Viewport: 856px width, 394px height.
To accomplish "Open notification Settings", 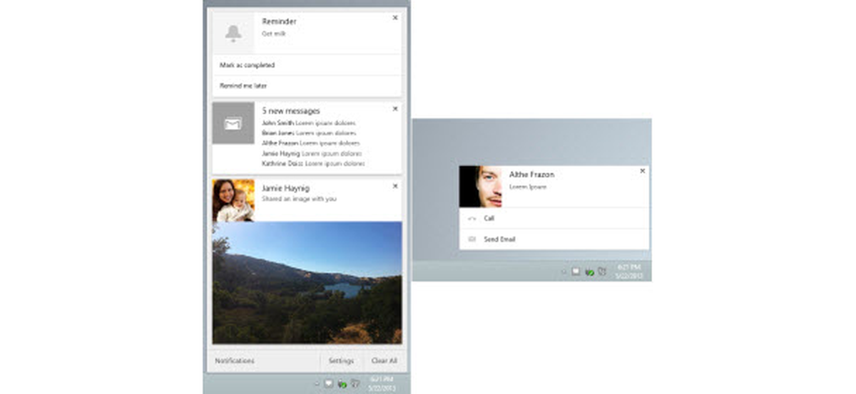I will 342,361.
